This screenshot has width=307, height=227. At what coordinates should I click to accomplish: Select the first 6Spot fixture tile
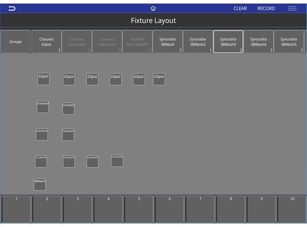point(44,79)
